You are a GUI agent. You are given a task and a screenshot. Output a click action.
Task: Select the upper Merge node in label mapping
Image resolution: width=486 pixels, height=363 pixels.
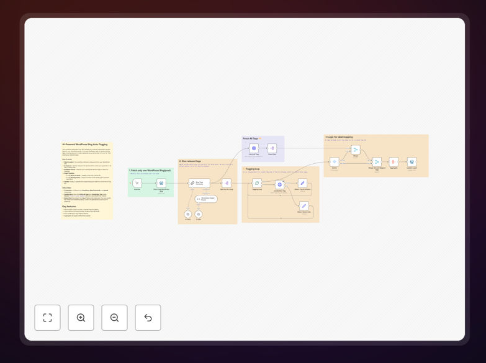[356, 150]
